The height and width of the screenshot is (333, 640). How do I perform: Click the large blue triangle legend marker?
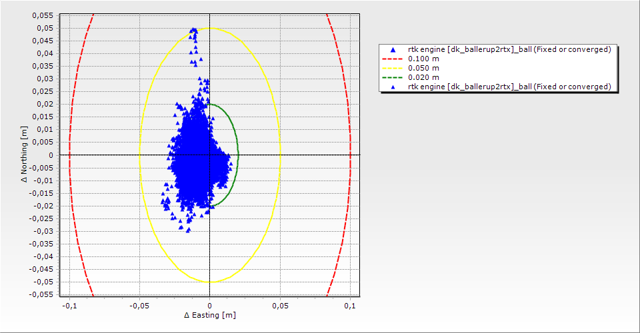(x=393, y=50)
